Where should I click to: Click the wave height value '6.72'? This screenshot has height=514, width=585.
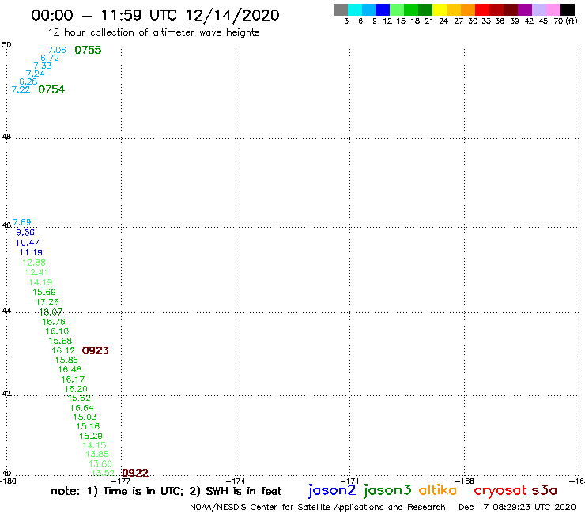(x=50, y=58)
